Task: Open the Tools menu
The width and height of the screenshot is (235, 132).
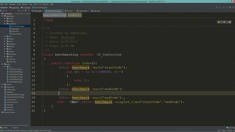Action: pos(36,4)
